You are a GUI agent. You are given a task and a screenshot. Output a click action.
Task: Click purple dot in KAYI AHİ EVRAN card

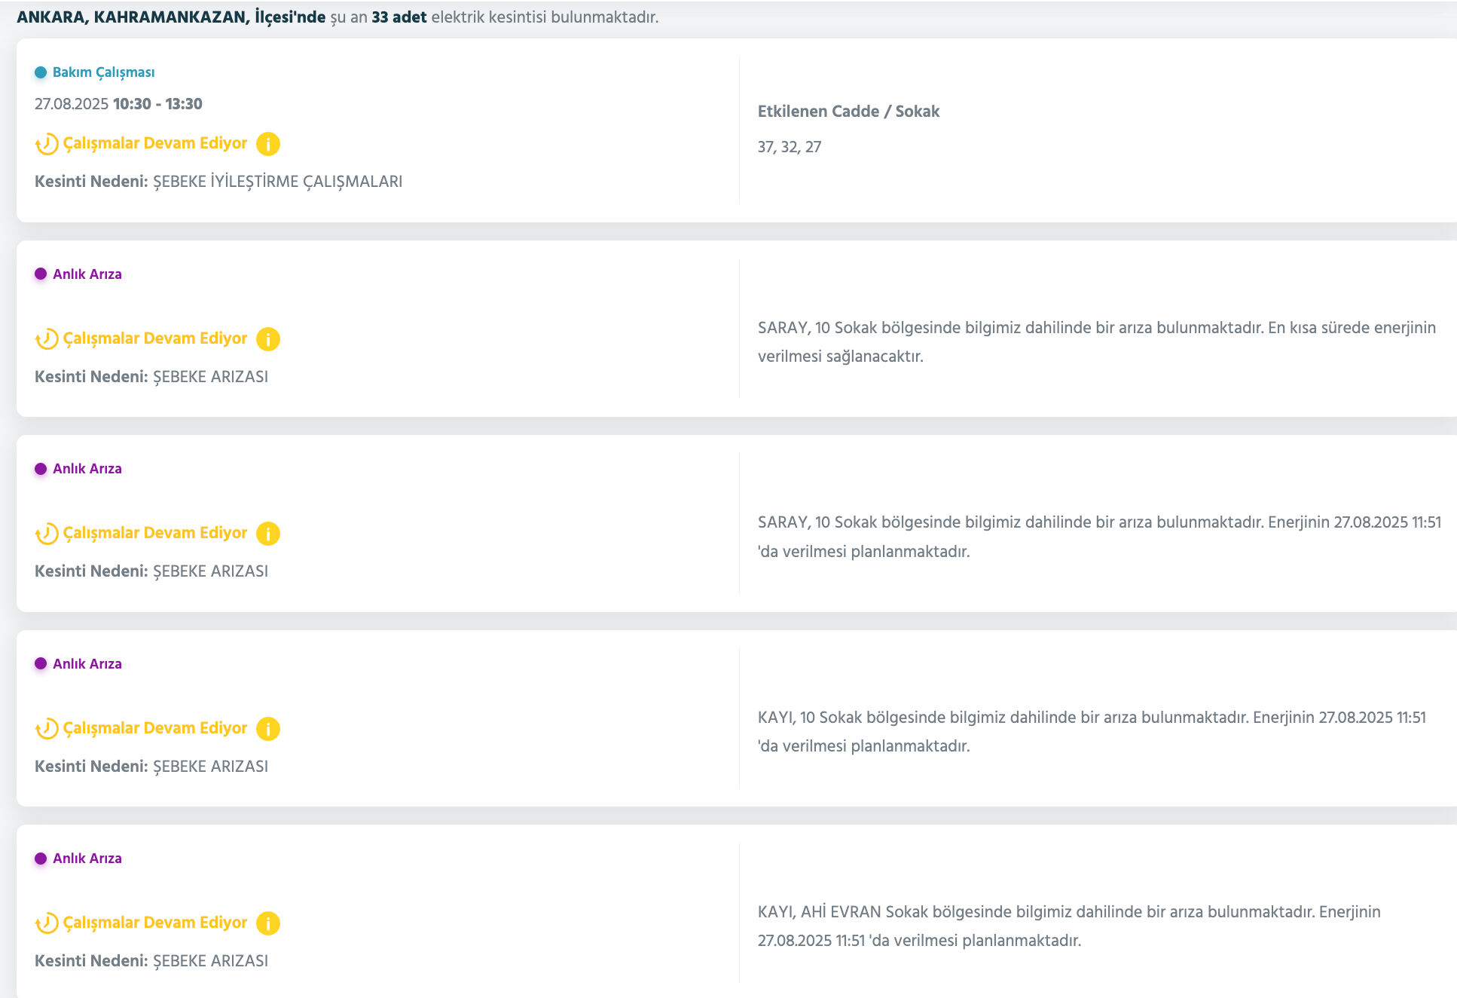pos(41,859)
